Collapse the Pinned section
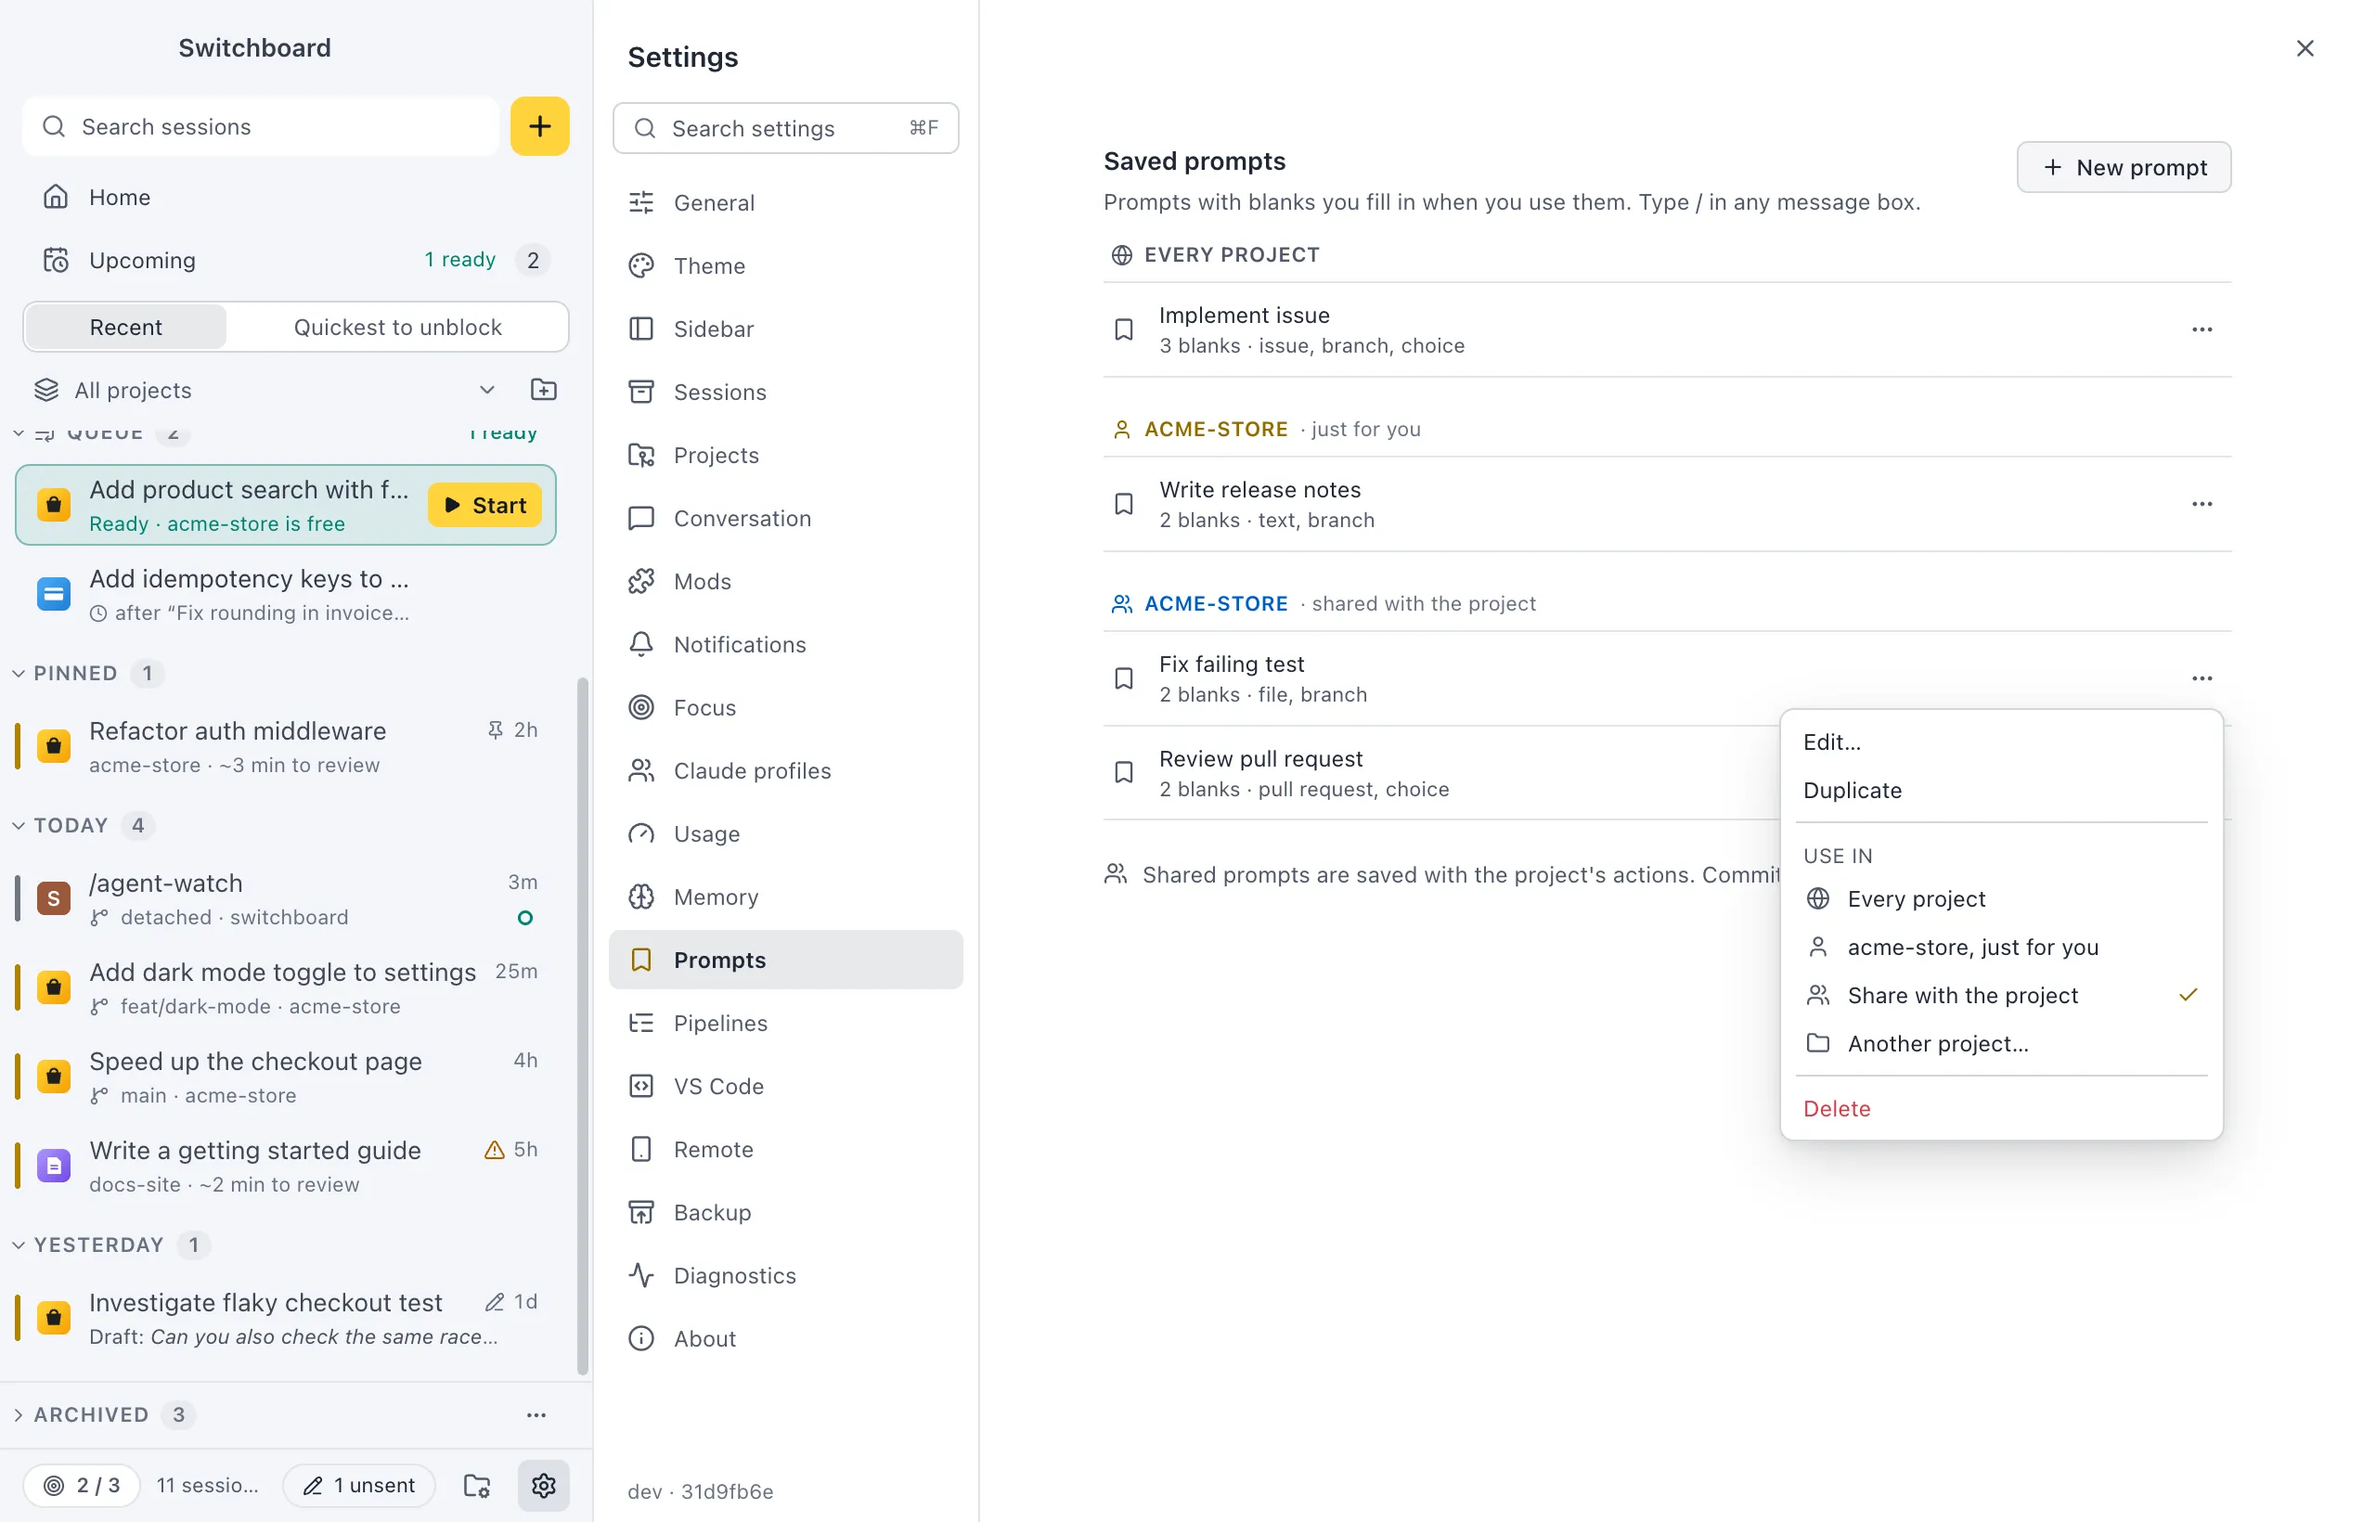Screen dimensions: 2376x1522 point(19,673)
